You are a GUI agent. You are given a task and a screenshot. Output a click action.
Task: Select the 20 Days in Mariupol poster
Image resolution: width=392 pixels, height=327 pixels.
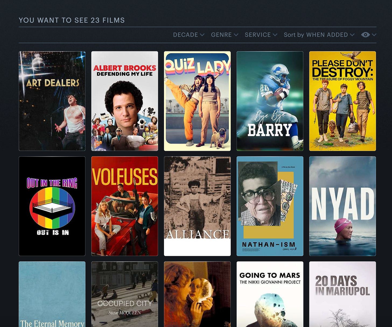342,294
